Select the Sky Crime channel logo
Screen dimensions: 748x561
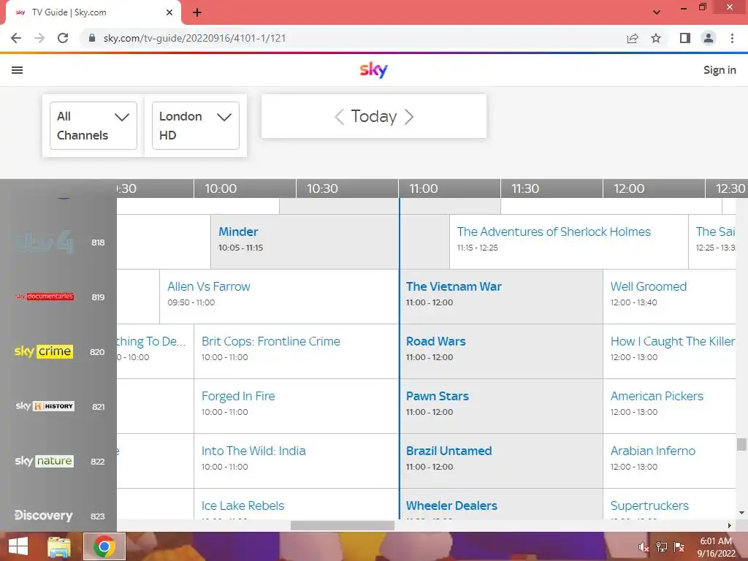click(43, 351)
